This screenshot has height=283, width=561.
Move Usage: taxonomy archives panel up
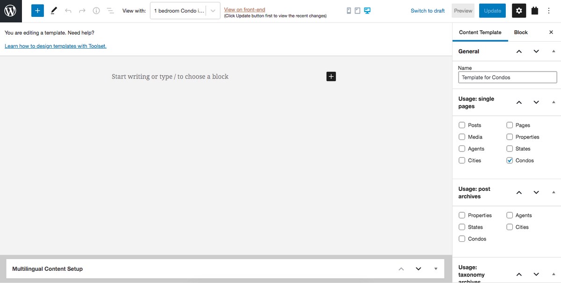[x=519, y=275]
